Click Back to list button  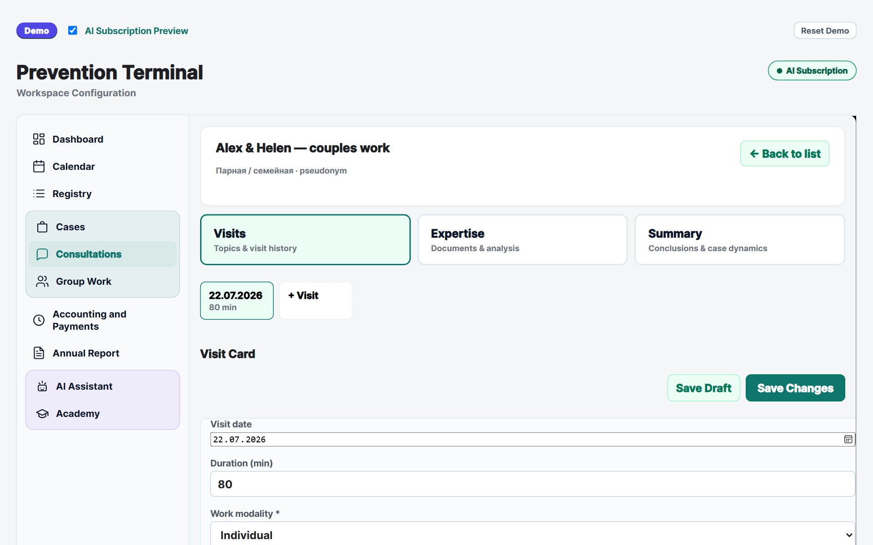tap(785, 154)
